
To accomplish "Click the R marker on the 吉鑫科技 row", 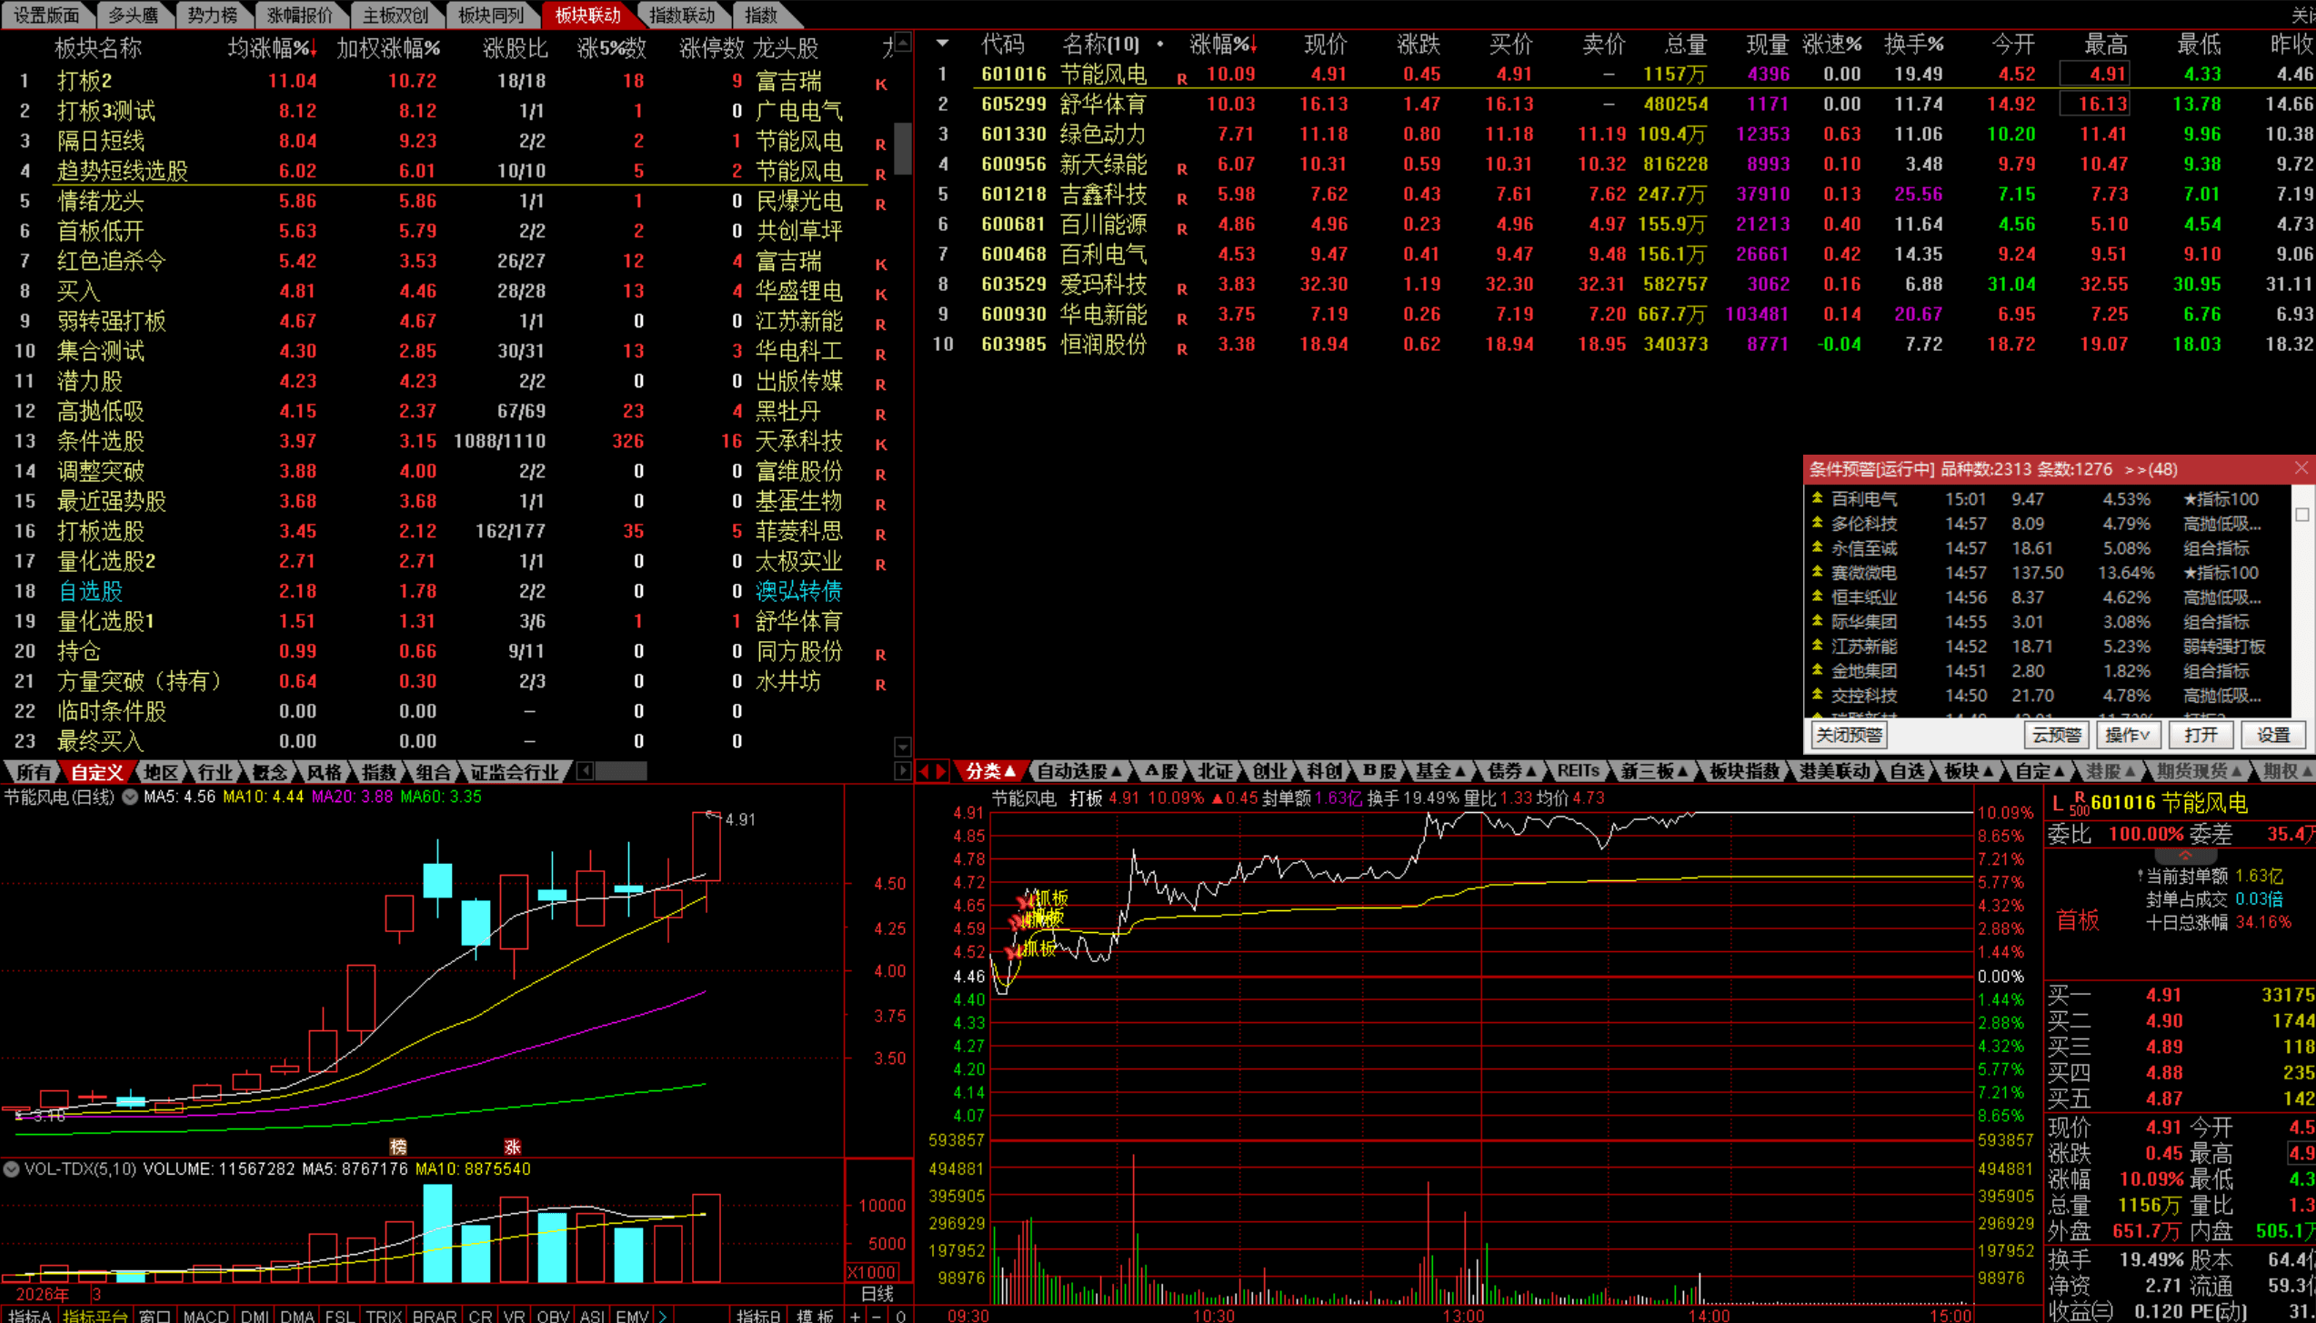I will pyautogui.click(x=1182, y=199).
